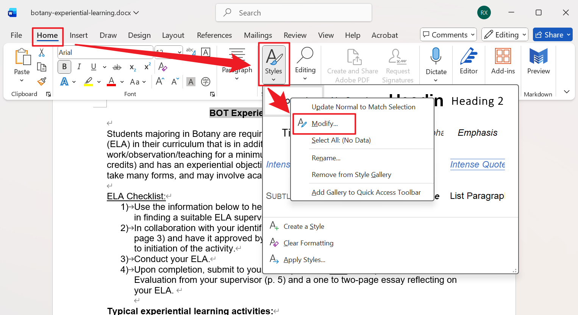Open the Change Case dropdown
The image size is (578, 315).
[x=137, y=82]
